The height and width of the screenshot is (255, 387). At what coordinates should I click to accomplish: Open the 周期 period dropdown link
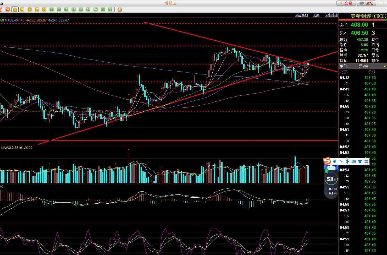(316, 15)
